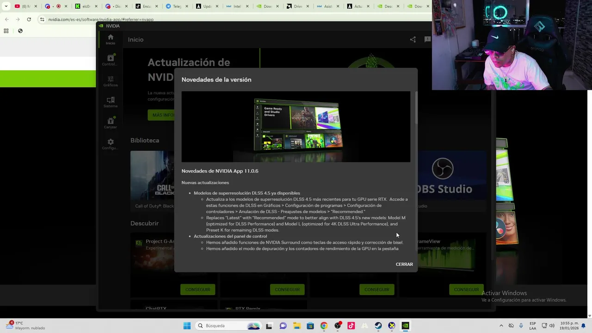Open site information icon beside the URL
Viewport: 592px width, 333px height.
pyautogui.click(x=42, y=19)
